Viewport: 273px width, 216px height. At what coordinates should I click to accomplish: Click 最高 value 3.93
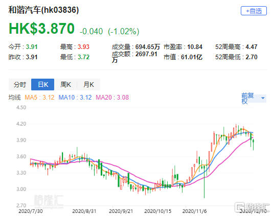pos(83,47)
